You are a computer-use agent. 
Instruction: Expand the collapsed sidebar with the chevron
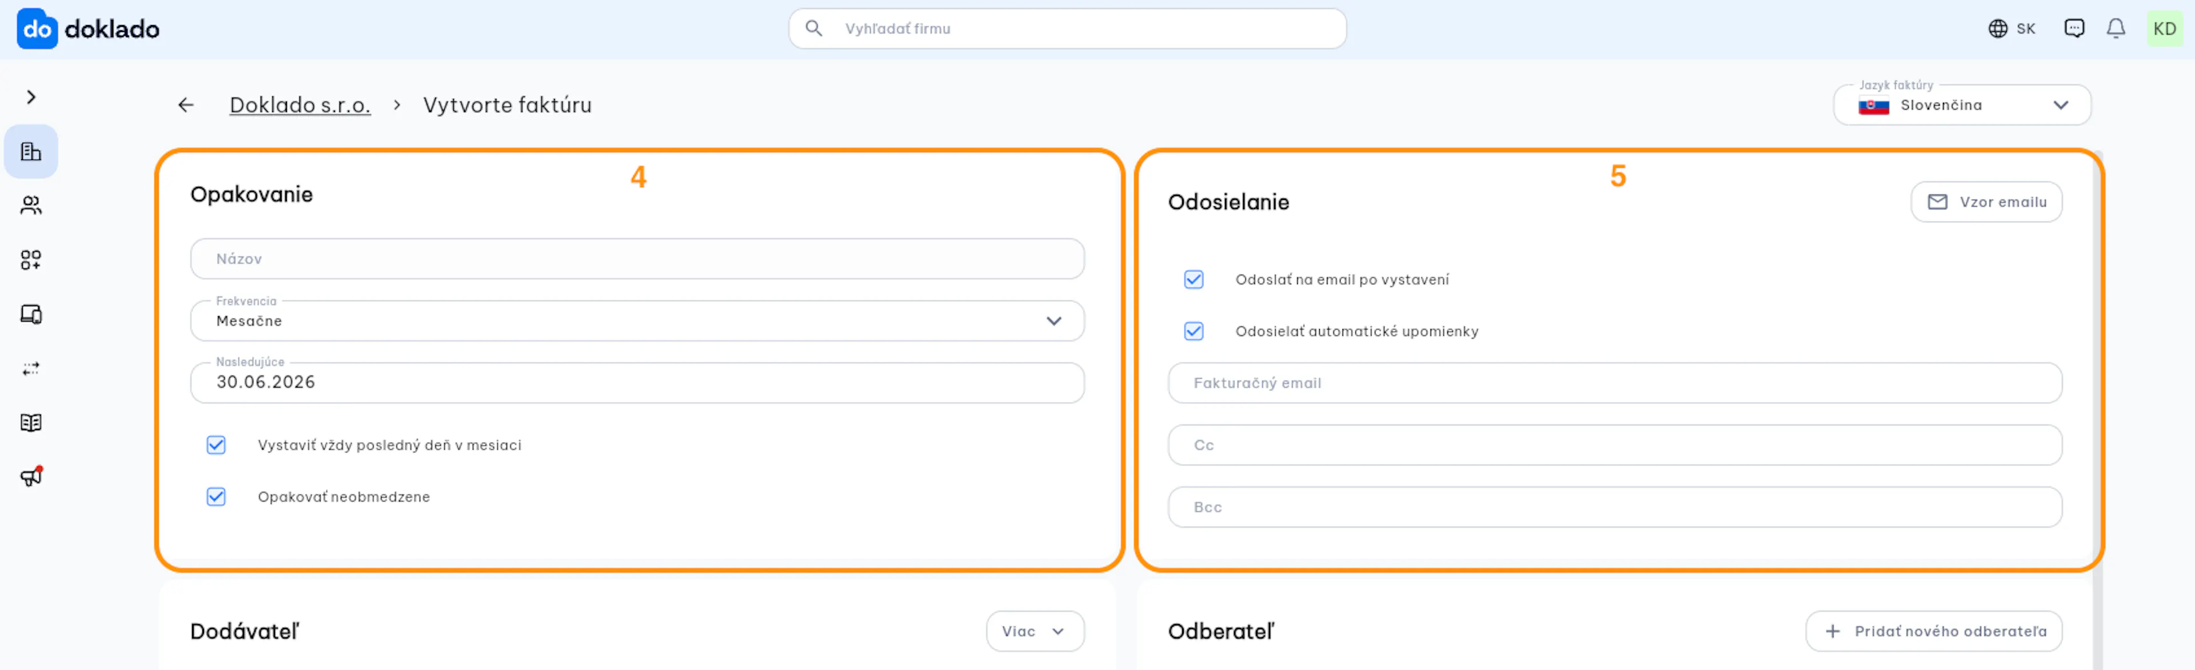tap(31, 97)
